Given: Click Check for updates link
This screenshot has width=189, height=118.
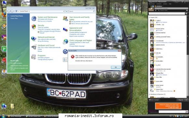Looking at the screenshot, I should [x=43, y=27].
